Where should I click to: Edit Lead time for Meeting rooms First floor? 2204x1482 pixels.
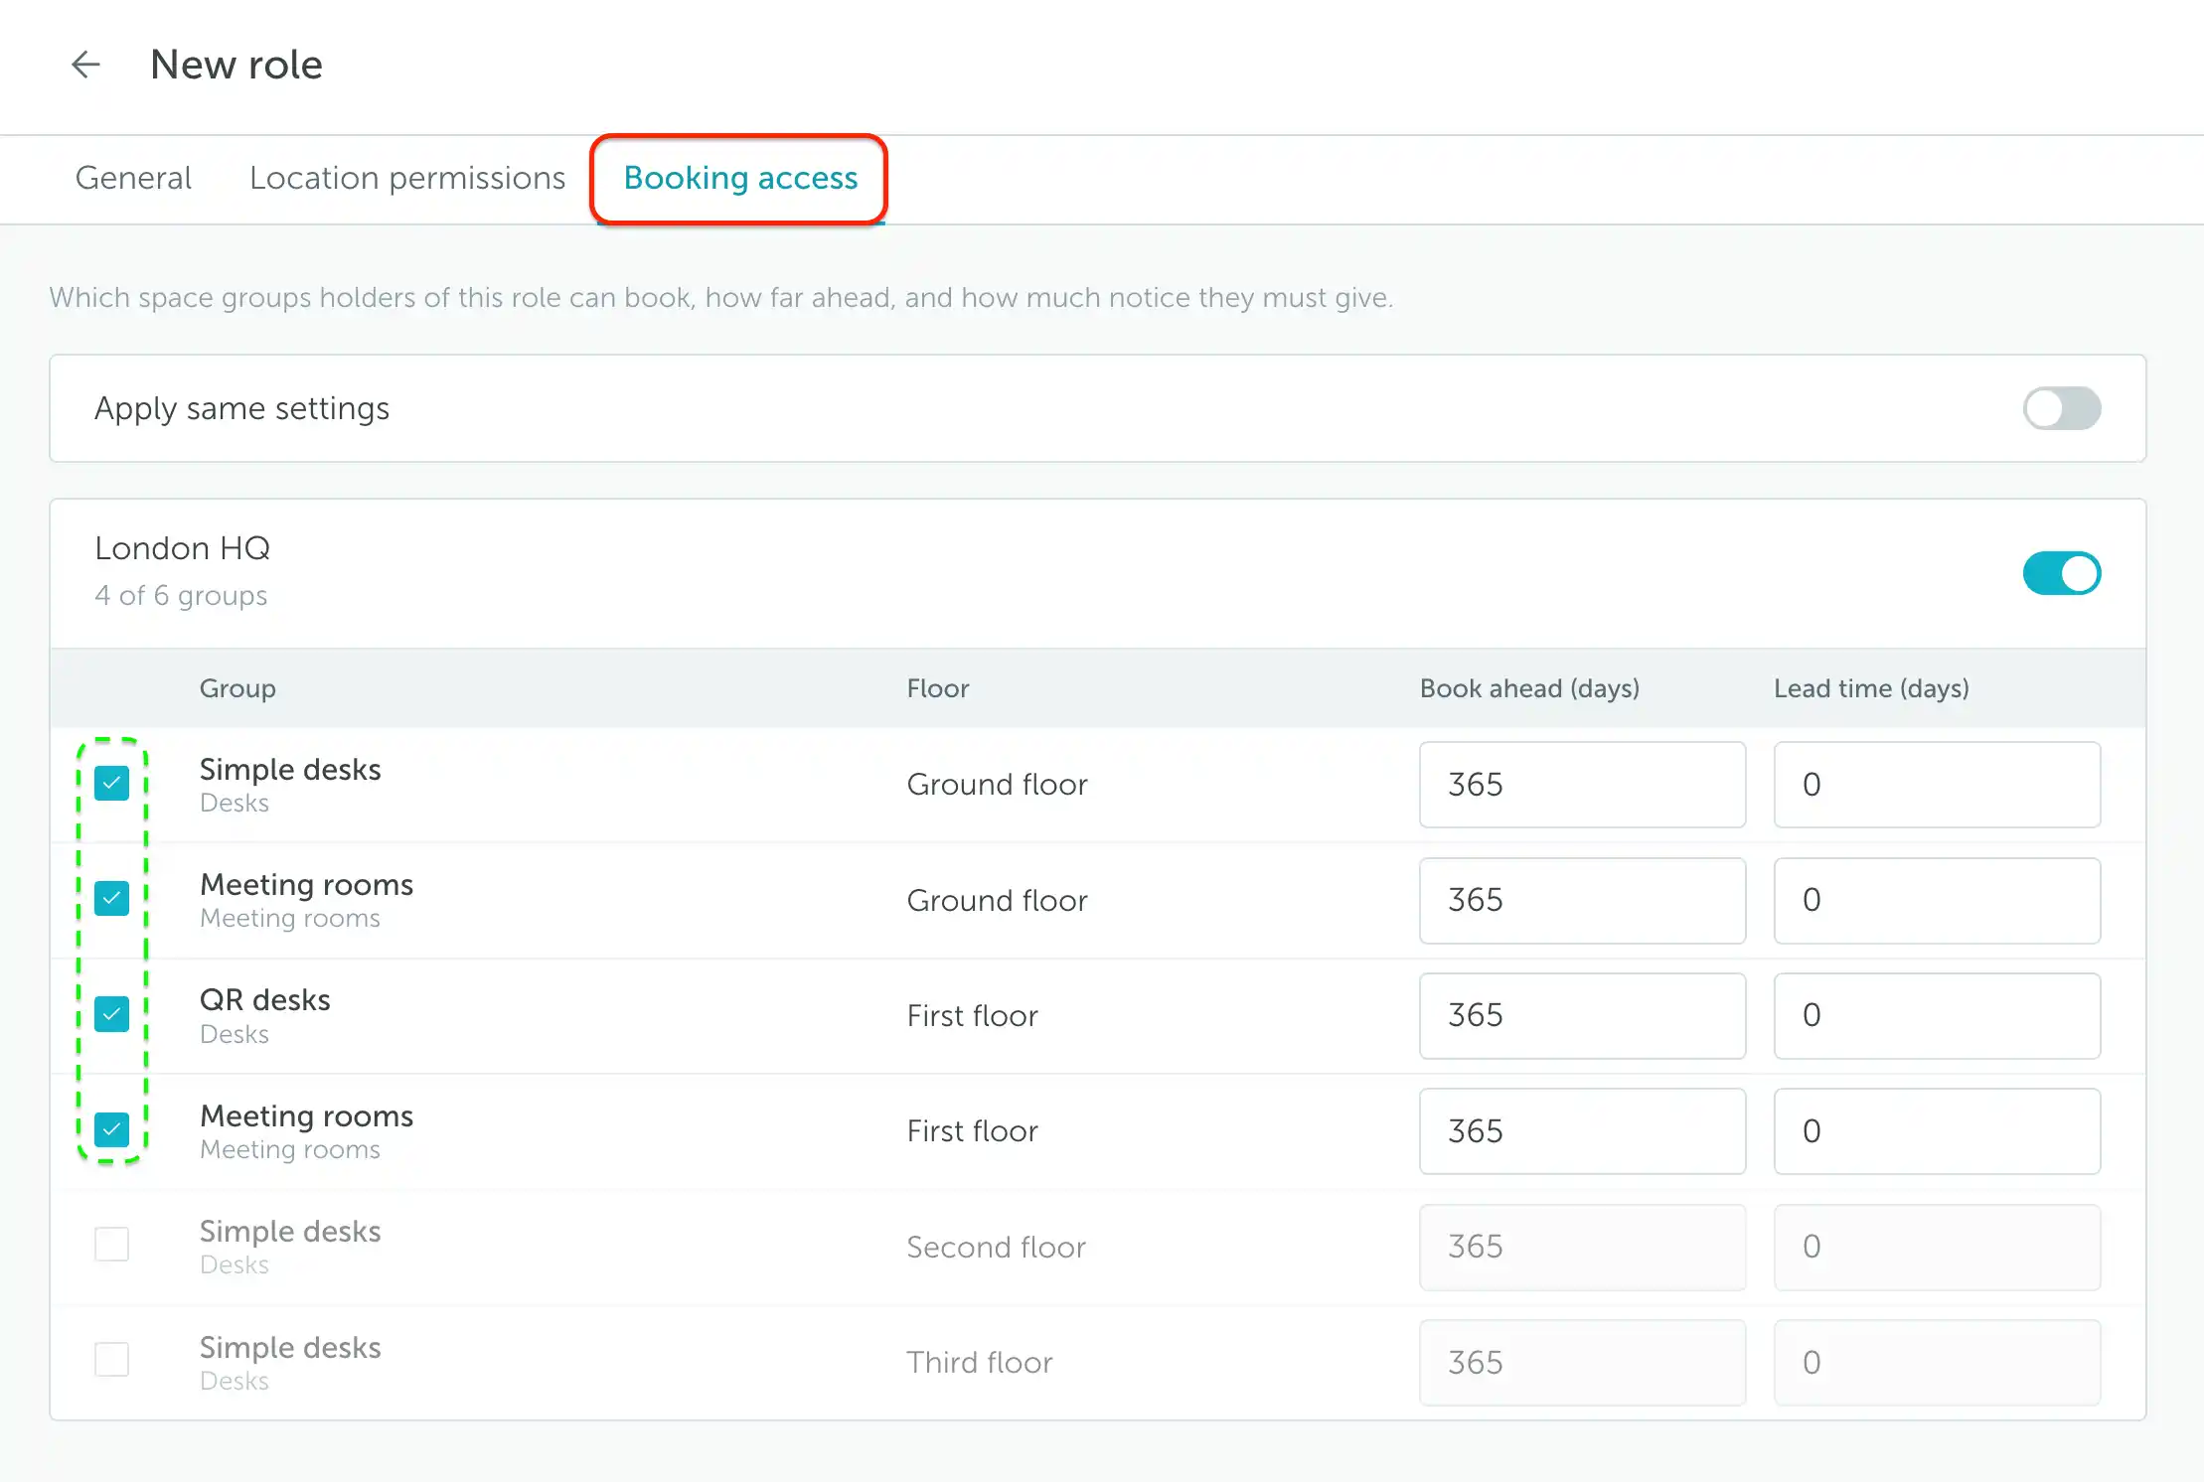1937,1131
